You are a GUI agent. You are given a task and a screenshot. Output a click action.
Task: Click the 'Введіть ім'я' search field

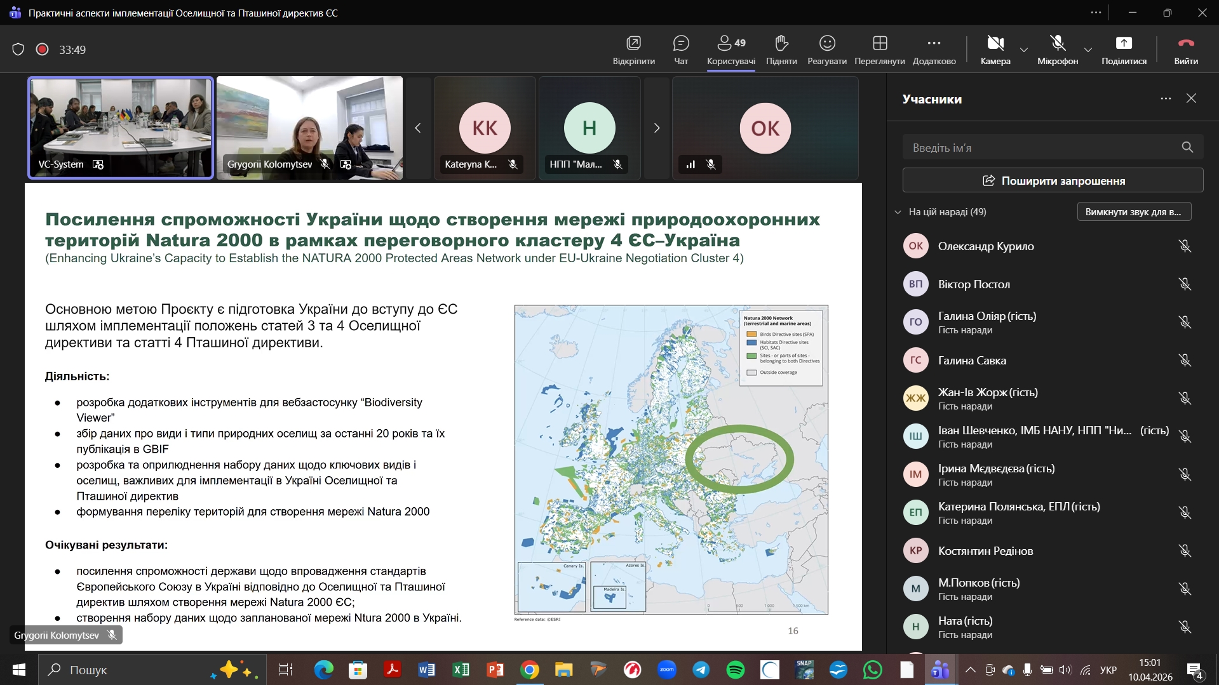1042,148
